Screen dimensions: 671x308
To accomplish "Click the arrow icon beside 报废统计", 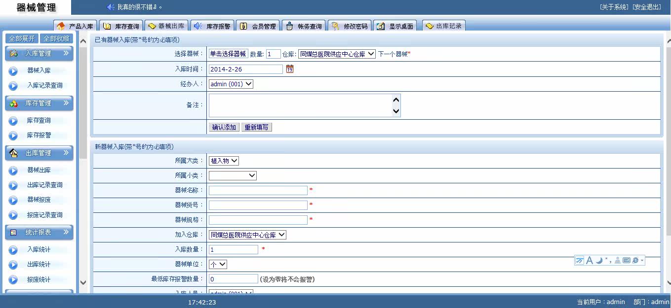I will [x=13, y=280].
